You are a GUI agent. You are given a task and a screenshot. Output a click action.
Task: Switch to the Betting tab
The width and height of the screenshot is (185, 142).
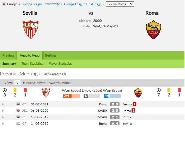50,55
